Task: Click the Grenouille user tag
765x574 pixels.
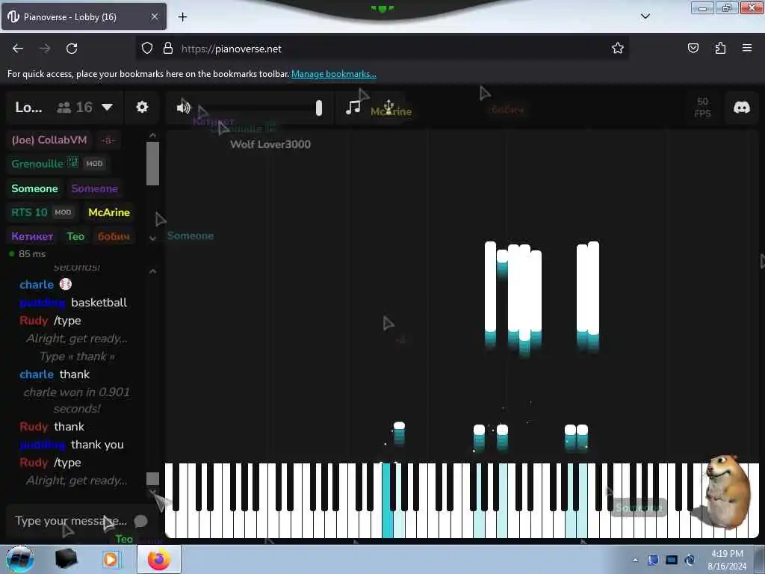Action: tap(57, 164)
